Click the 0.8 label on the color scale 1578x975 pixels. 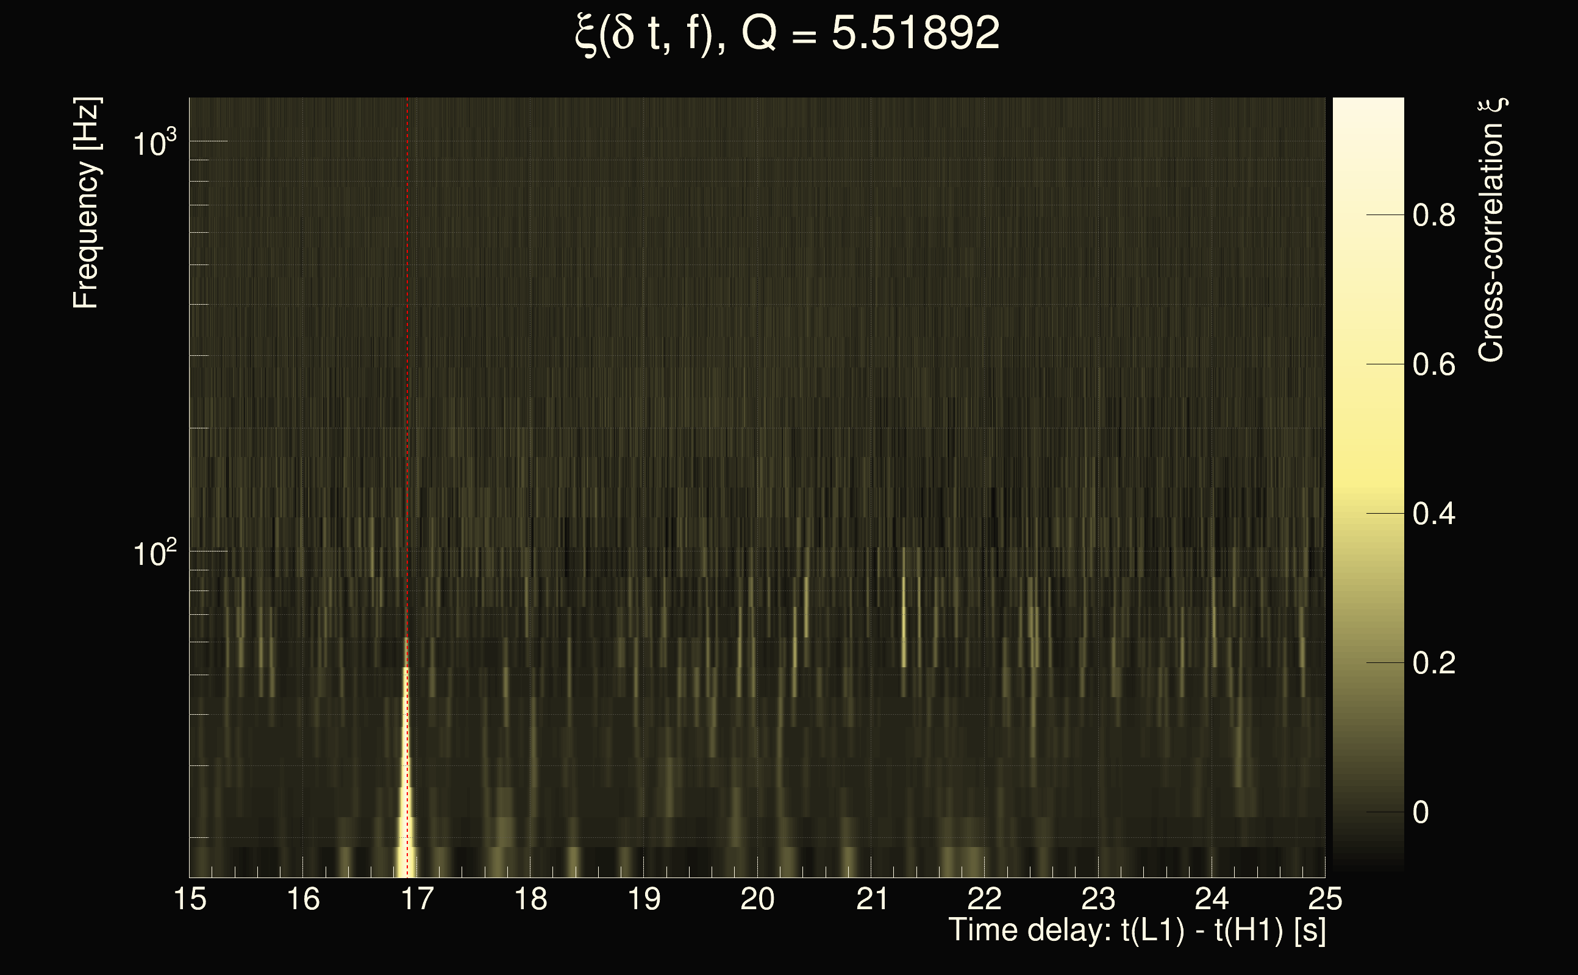coord(1433,215)
